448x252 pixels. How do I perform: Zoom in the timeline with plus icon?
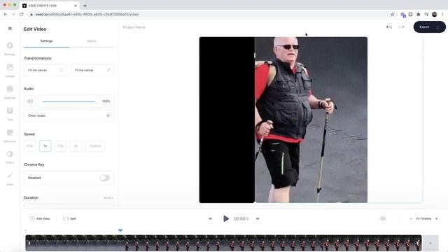tap(437, 218)
